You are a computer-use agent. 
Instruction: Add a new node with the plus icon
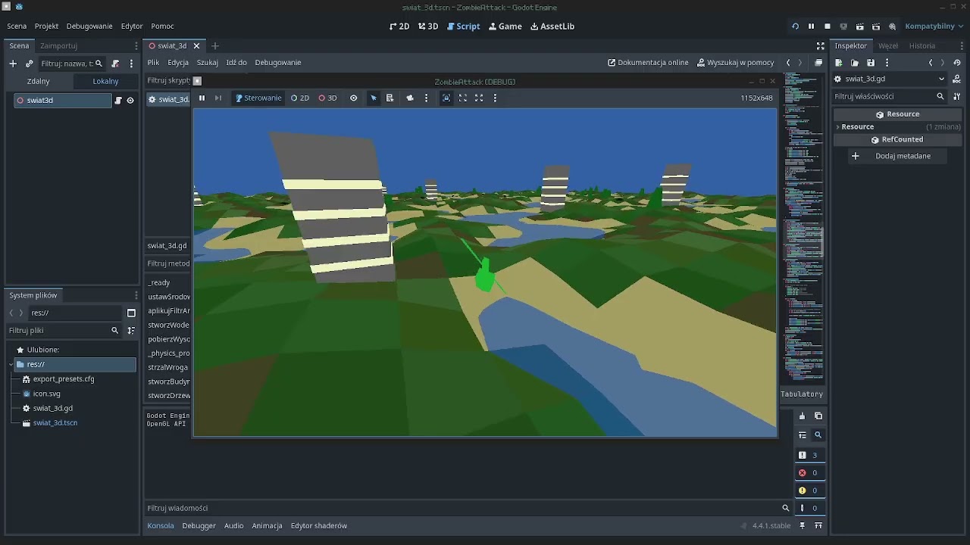pos(13,64)
